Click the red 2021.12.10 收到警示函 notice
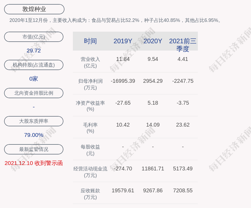Viewport: 251px width, 208px height. pos(34,163)
